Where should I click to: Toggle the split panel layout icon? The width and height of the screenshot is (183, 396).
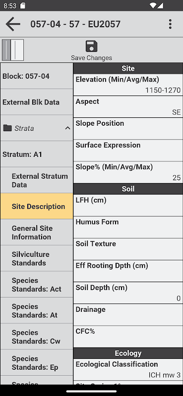13,50
